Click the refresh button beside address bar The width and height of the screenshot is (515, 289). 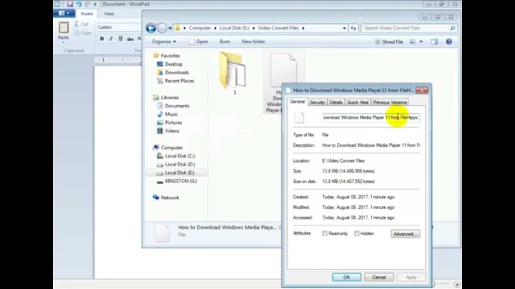point(354,28)
